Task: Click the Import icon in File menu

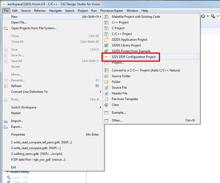Action: coord(6,121)
